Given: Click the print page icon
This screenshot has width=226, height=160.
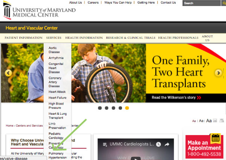Looking at the screenshot, I should click(x=221, y=120).
